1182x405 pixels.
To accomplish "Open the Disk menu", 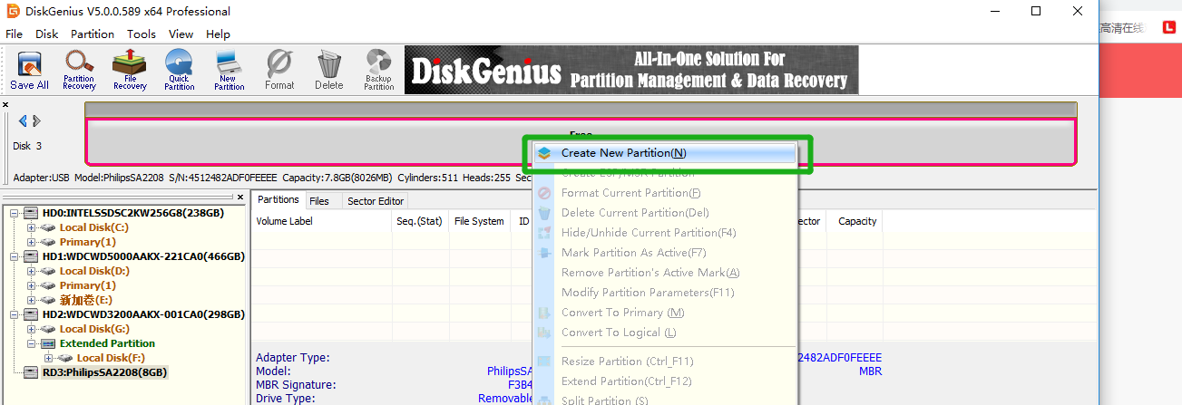I will pyautogui.click(x=47, y=34).
